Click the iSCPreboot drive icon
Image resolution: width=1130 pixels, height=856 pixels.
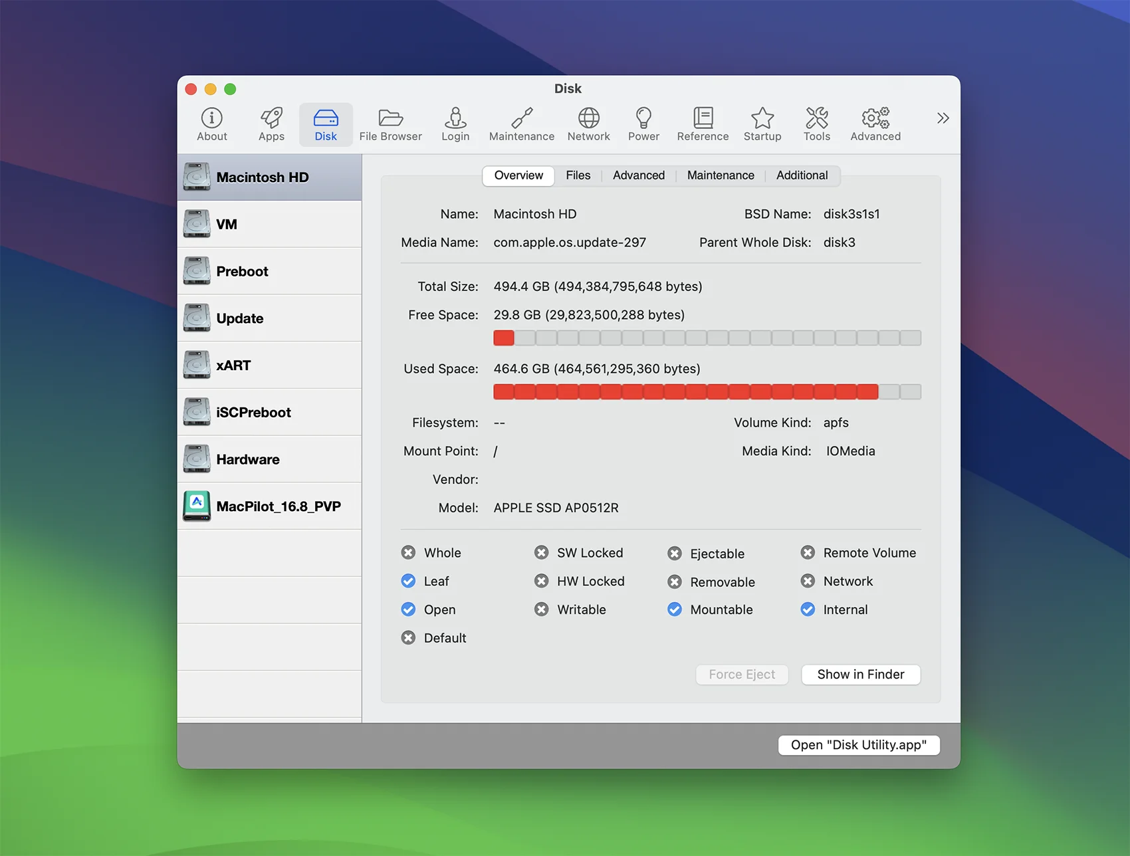[197, 412]
